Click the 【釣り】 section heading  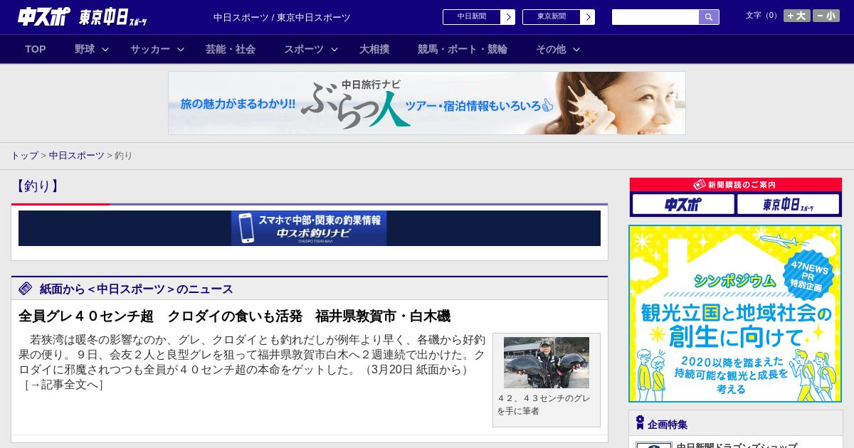(x=36, y=186)
